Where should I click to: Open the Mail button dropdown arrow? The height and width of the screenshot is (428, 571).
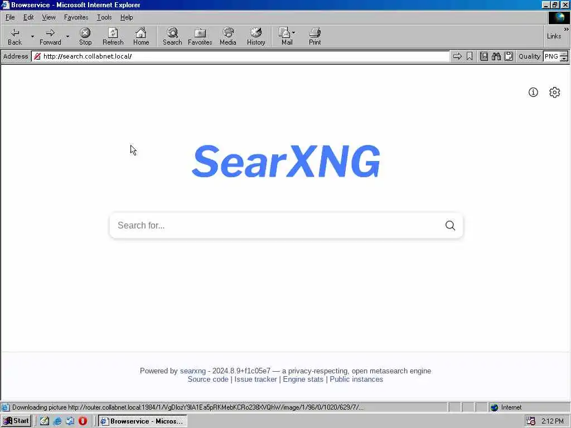(294, 32)
